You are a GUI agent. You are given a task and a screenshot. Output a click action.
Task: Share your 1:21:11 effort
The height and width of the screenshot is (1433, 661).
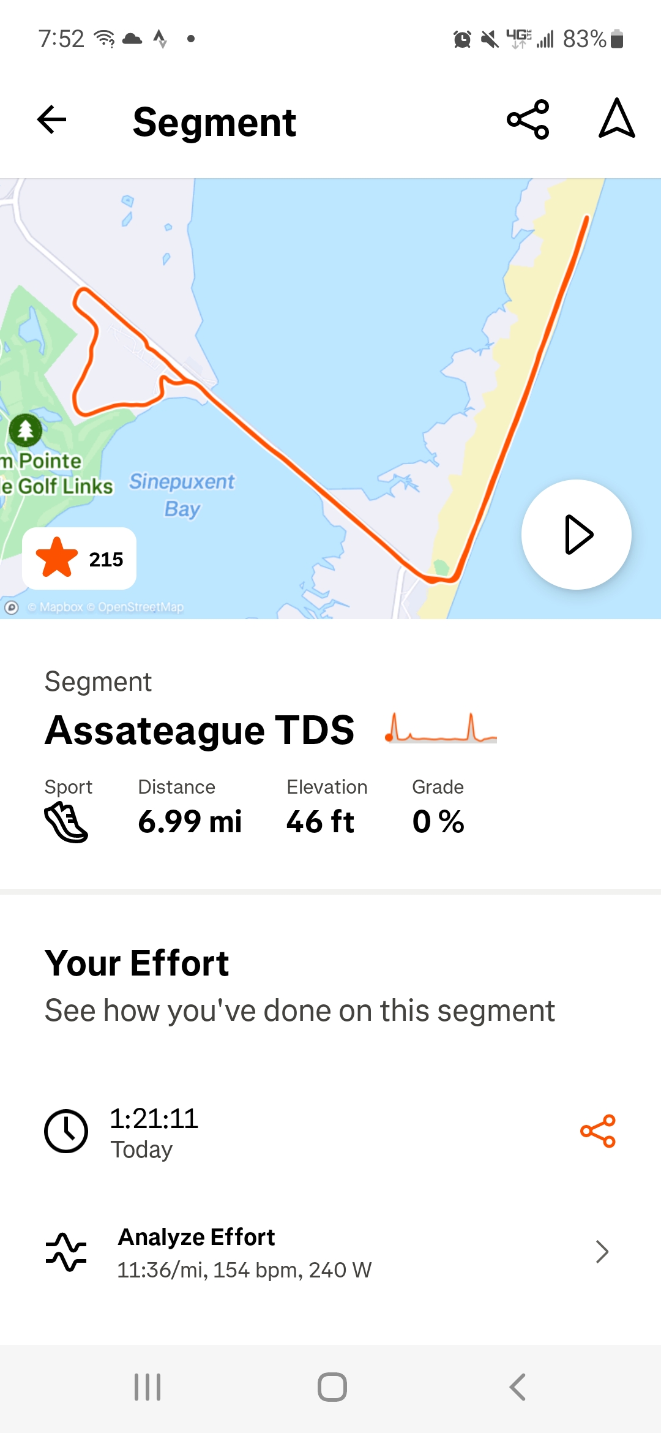tap(598, 1131)
